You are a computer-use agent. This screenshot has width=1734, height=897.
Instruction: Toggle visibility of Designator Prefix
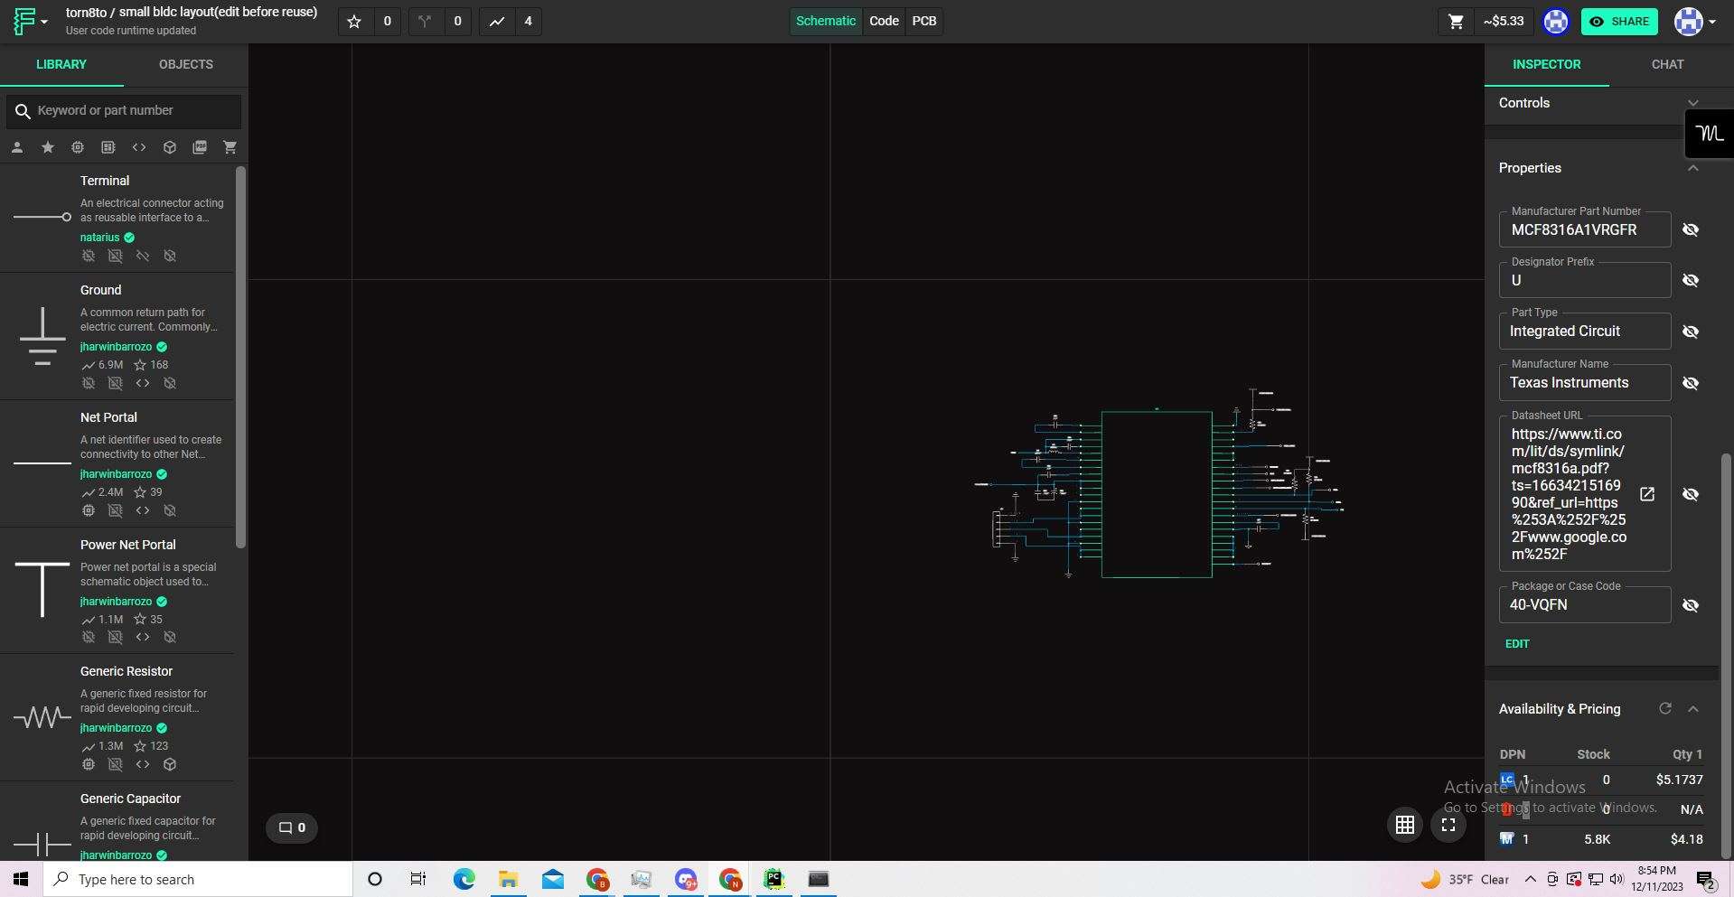(x=1691, y=280)
